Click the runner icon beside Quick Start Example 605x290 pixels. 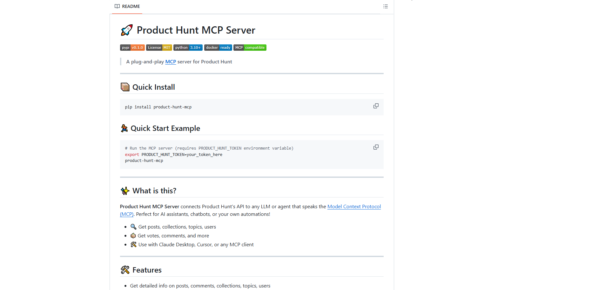pos(124,128)
